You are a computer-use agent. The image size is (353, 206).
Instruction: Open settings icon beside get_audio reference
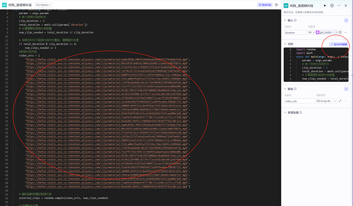click(x=340, y=33)
